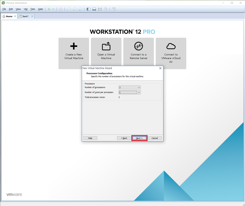Toggle the thumbnail bar icon
This screenshot has width=245, height=206.
(94, 9)
